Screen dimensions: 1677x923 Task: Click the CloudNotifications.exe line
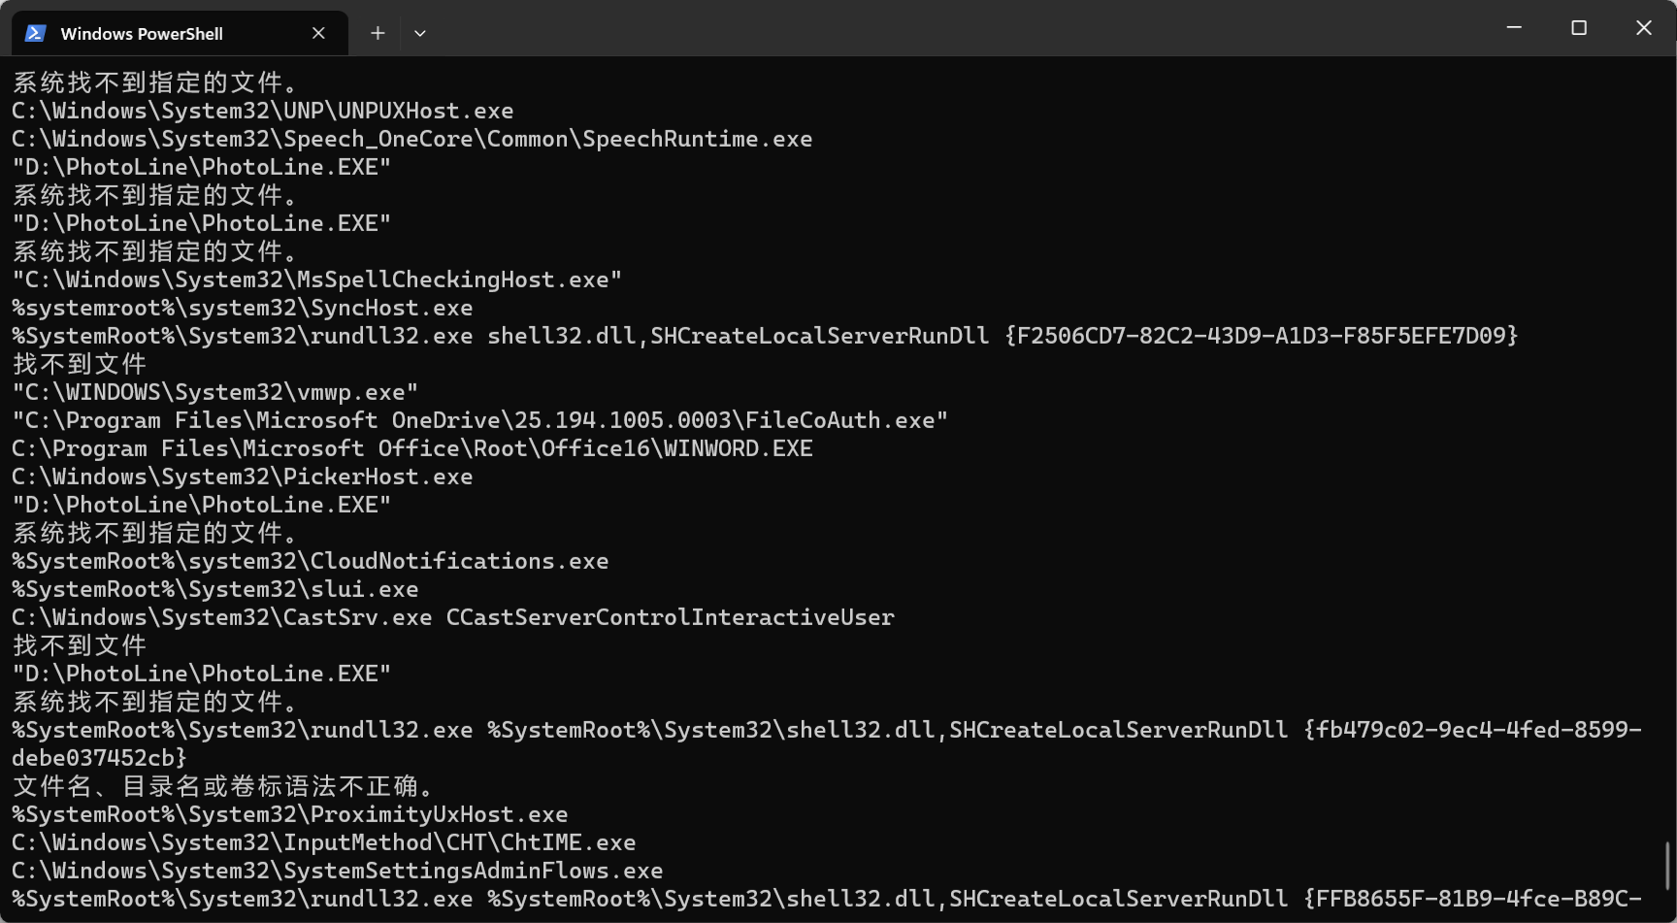click(311, 561)
